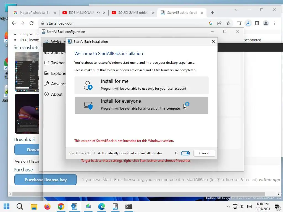
Task: Open Chrome three-dot menu
Action: pos(275,23)
